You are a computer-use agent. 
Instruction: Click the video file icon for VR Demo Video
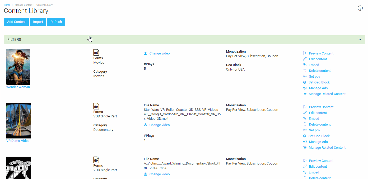96,106
